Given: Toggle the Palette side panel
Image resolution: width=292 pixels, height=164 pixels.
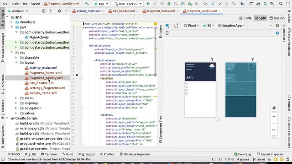Looking at the screenshot, I should pos(160,31).
